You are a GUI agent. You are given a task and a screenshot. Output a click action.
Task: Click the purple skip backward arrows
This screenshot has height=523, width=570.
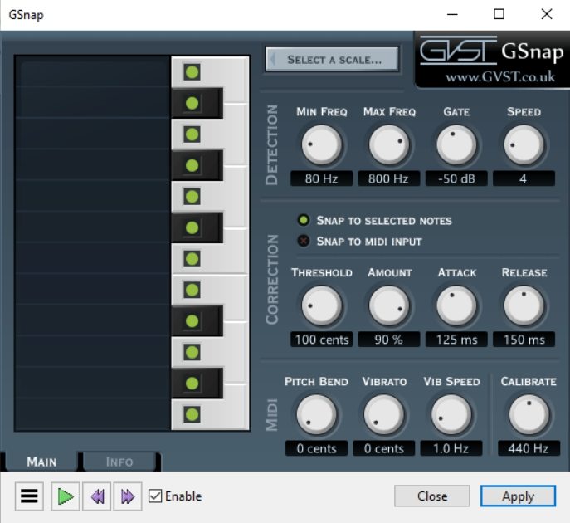[x=97, y=496]
